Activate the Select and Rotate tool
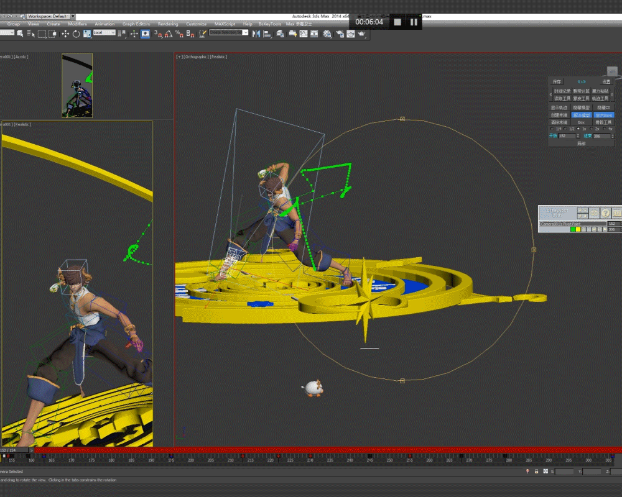Image resolution: width=622 pixels, height=497 pixels. point(76,34)
